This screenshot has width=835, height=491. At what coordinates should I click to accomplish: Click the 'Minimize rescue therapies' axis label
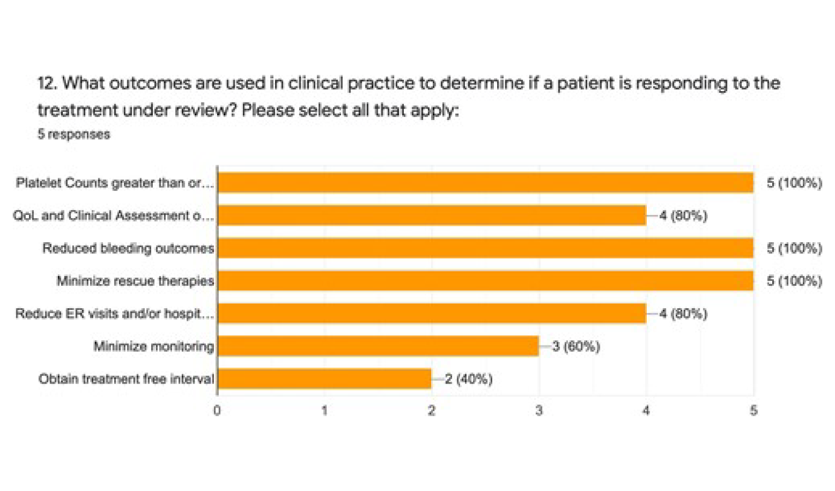tap(135, 281)
